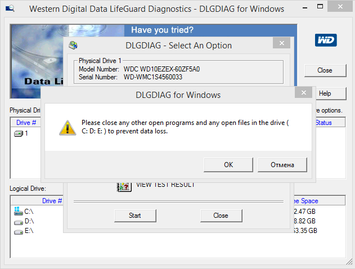Click the VIEW TEST RESULT label

pos(165,185)
